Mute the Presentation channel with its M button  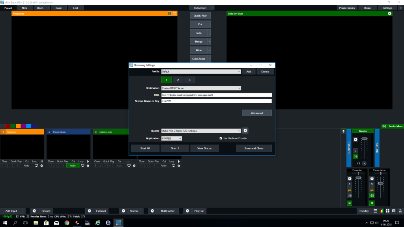(x=371, y=202)
